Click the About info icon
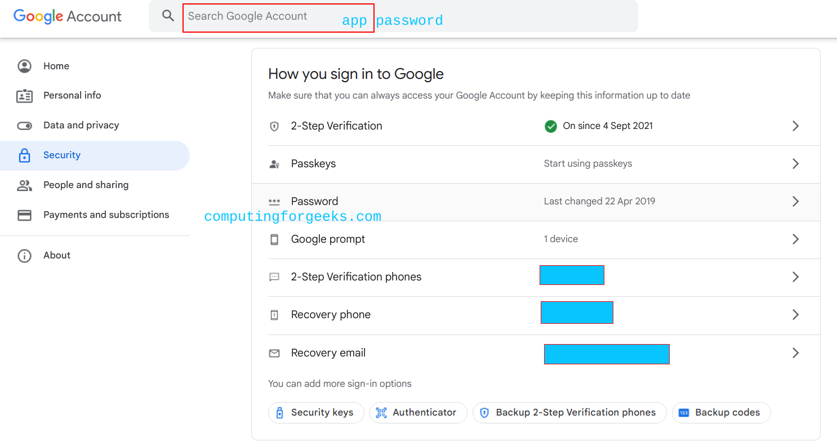 point(24,256)
